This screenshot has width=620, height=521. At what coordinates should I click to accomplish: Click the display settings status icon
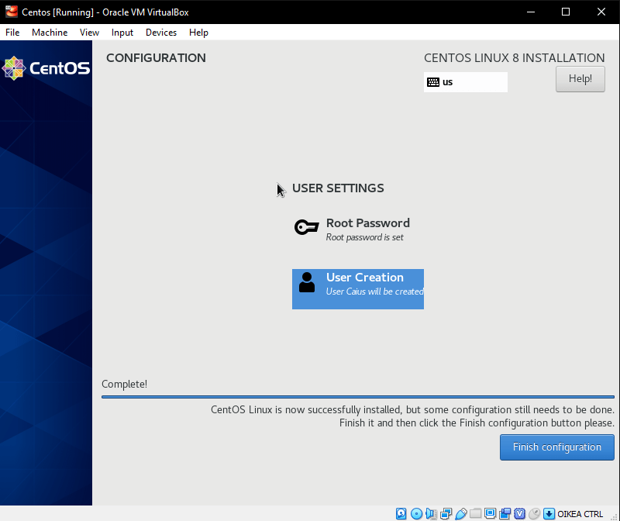pos(490,513)
